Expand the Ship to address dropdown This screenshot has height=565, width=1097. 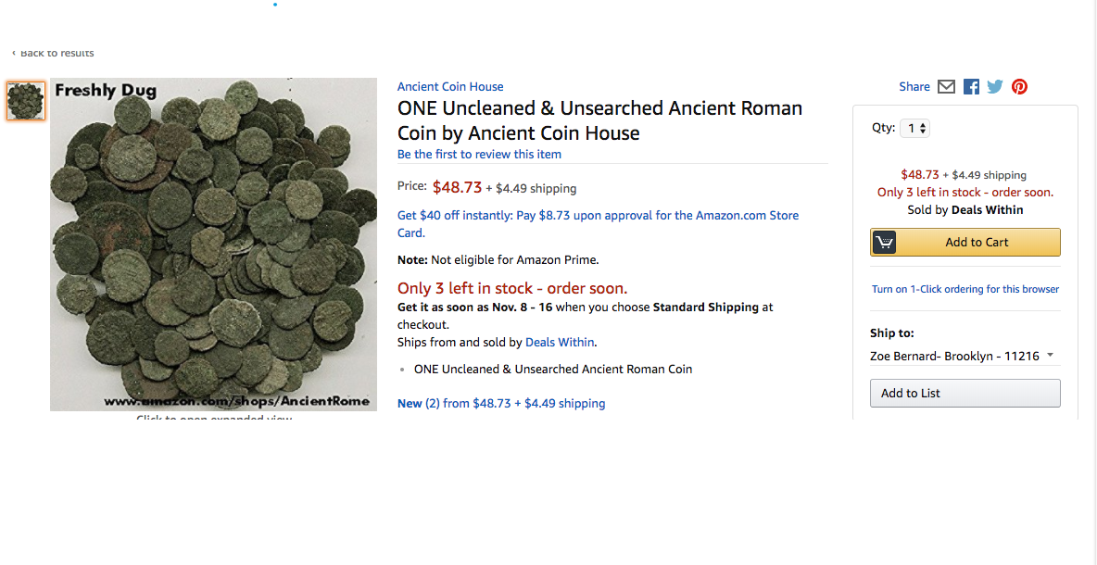pos(963,356)
